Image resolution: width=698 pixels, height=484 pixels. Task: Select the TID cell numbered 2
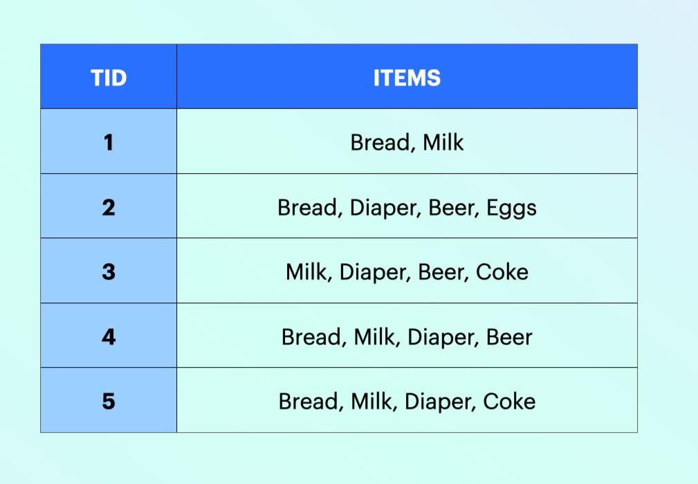click(109, 206)
